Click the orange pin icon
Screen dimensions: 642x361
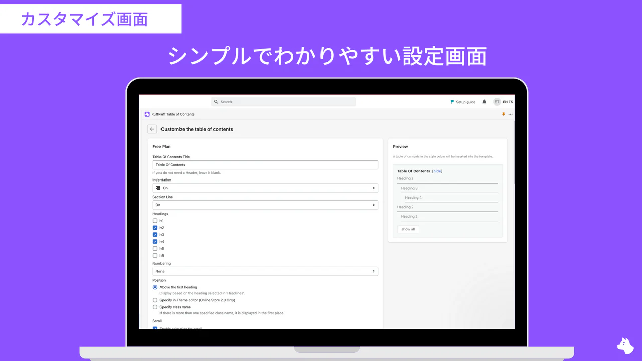[x=504, y=114]
